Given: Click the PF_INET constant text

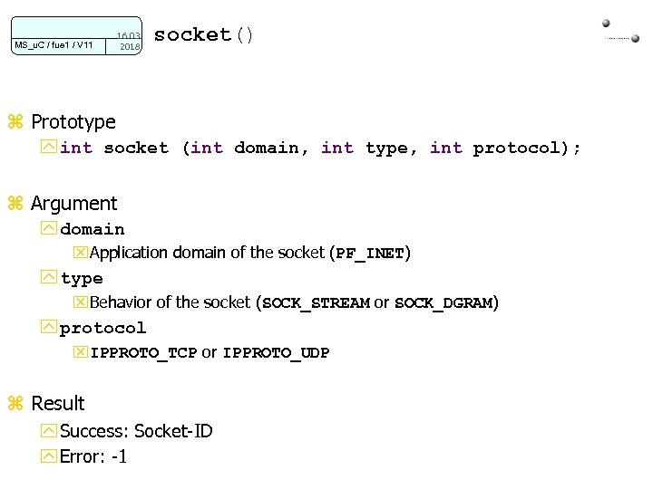Looking at the screenshot, I should [x=370, y=254].
